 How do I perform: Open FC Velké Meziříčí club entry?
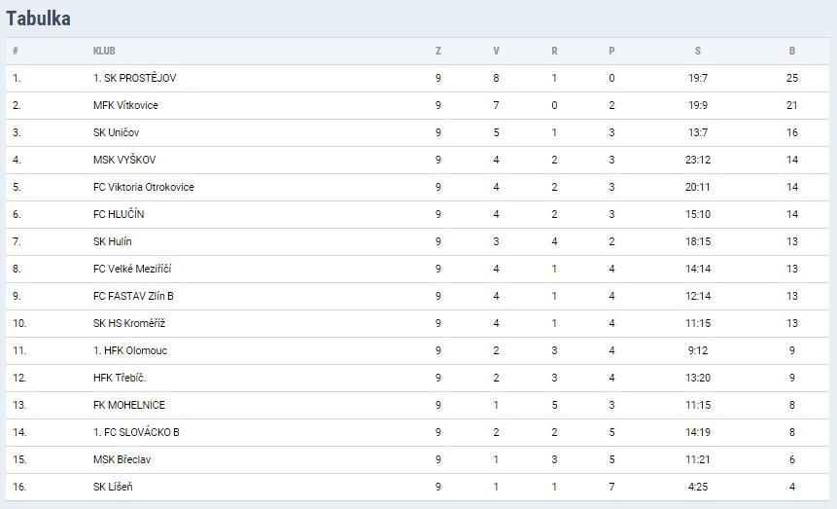click(132, 269)
